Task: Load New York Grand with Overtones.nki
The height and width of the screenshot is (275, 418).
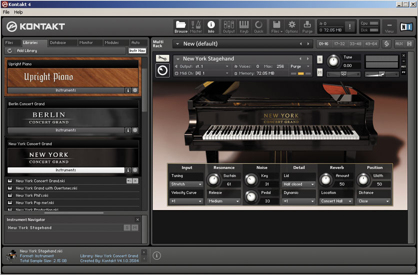Action: tap(72, 188)
